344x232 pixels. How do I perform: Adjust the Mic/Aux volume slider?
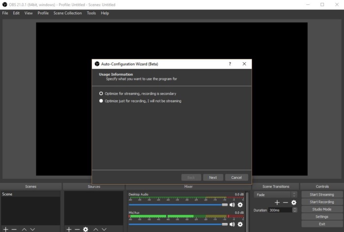pyautogui.click(x=178, y=224)
